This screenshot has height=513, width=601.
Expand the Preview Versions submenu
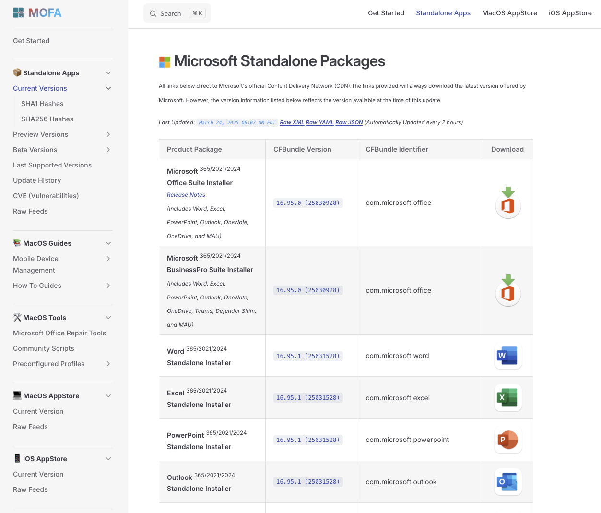click(108, 134)
